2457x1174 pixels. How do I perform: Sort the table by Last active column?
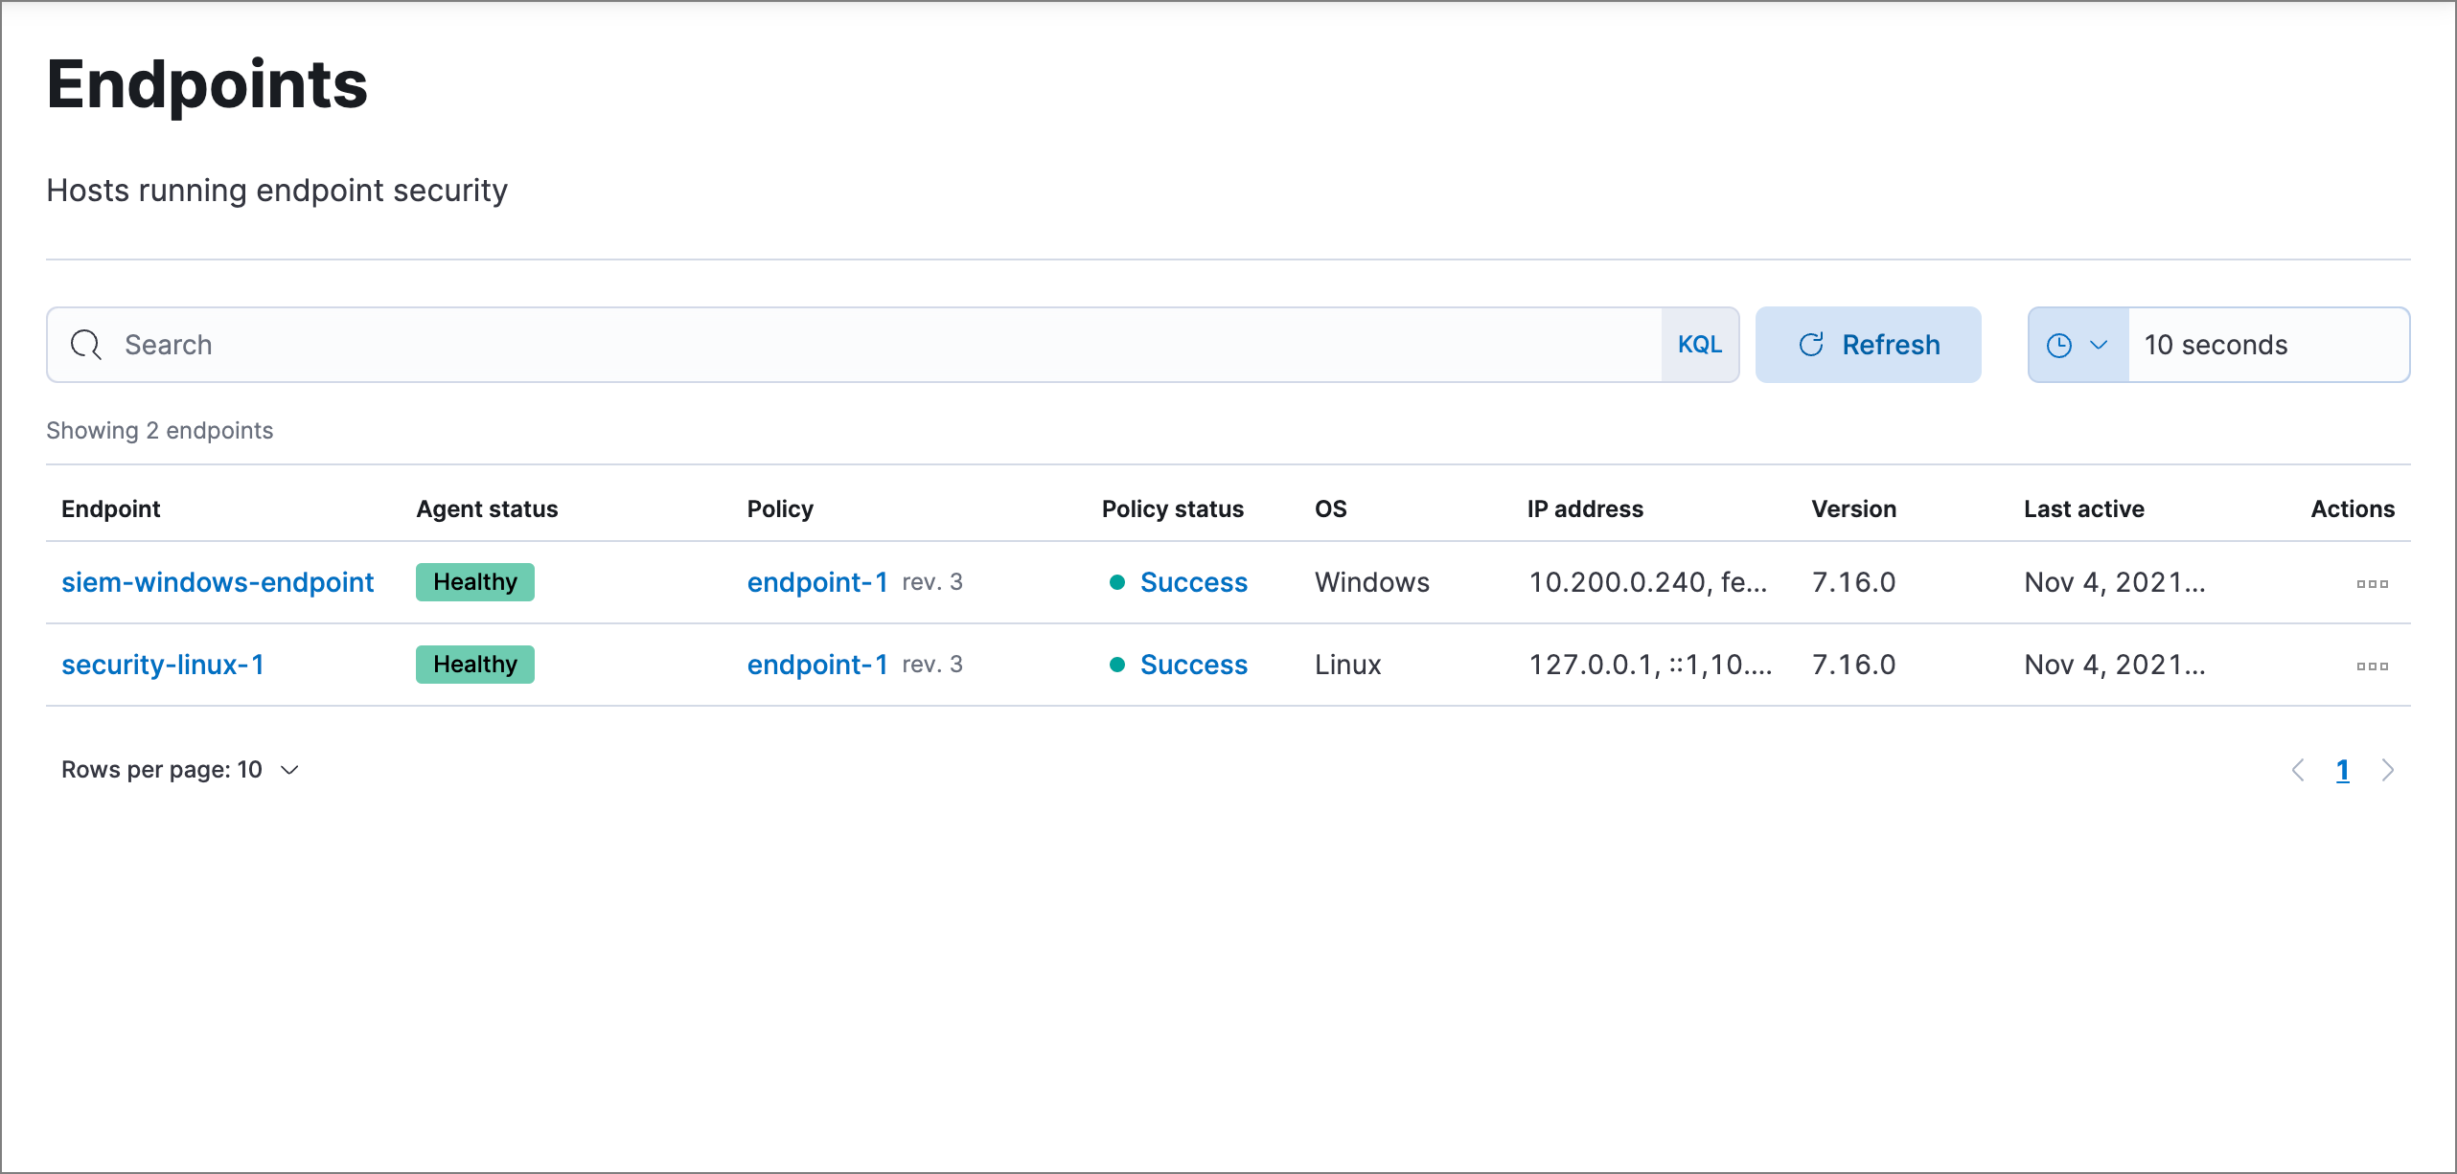click(x=2082, y=508)
